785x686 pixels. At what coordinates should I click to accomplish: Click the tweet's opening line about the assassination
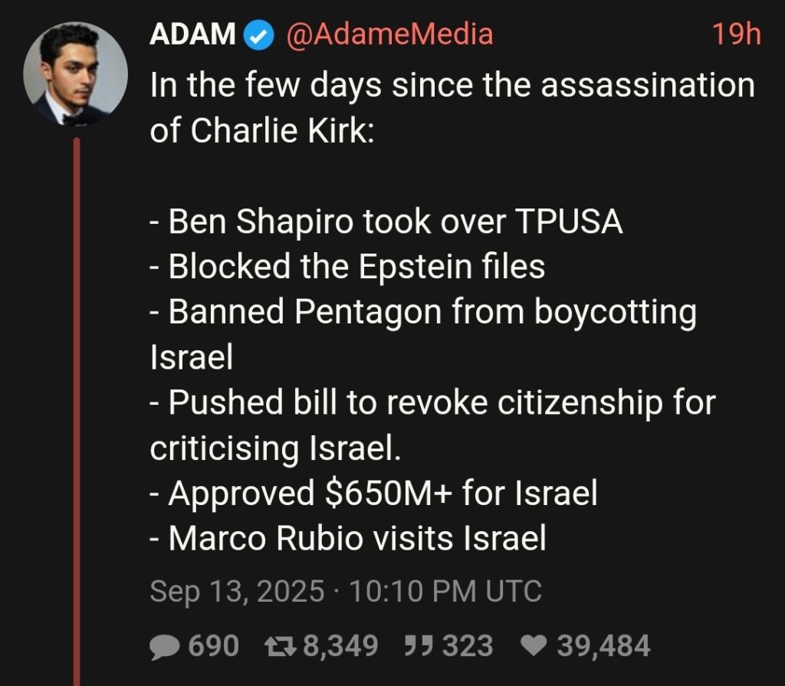[452, 107]
